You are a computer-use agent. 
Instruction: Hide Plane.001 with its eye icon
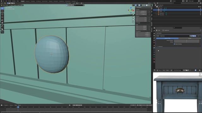[201, 13]
